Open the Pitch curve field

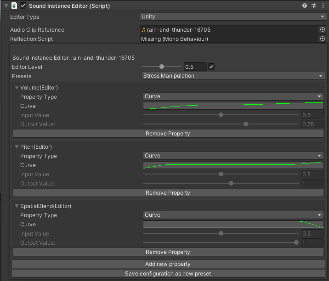tap(233, 165)
